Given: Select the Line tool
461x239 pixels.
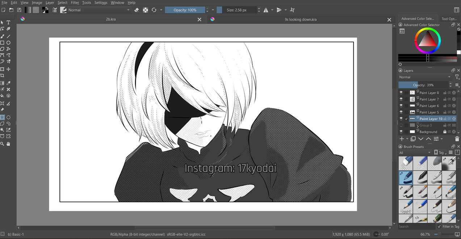Looking at the screenshot, I should (8, 36).
